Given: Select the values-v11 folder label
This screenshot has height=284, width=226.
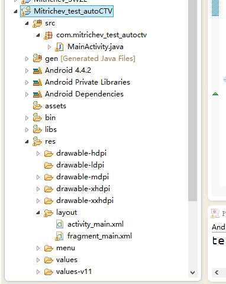Looking at the screenshot, I should click(74, 272).
